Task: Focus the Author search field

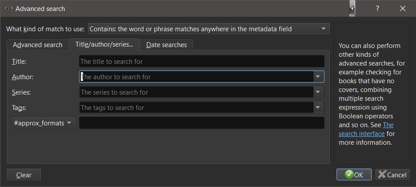Action: click(x=197, y=77)
